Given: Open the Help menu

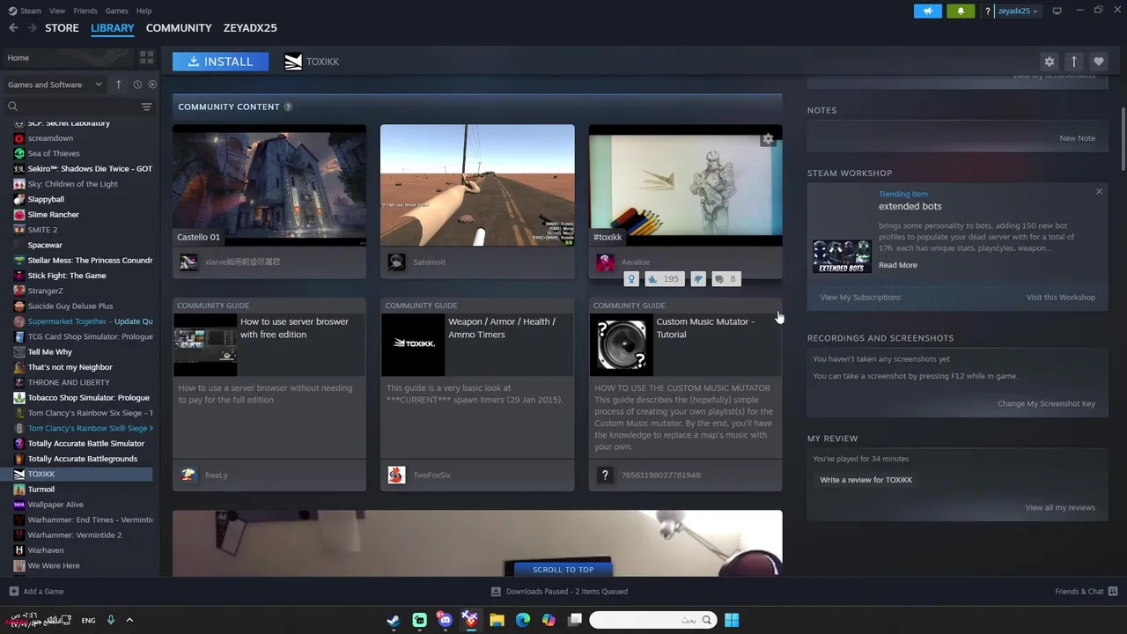Looking at the screenshot, I should [x=144, y=11].
